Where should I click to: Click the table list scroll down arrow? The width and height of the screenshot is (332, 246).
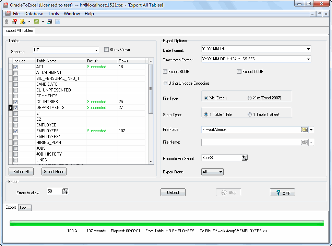pyautogui.click(x=151, y=162)
